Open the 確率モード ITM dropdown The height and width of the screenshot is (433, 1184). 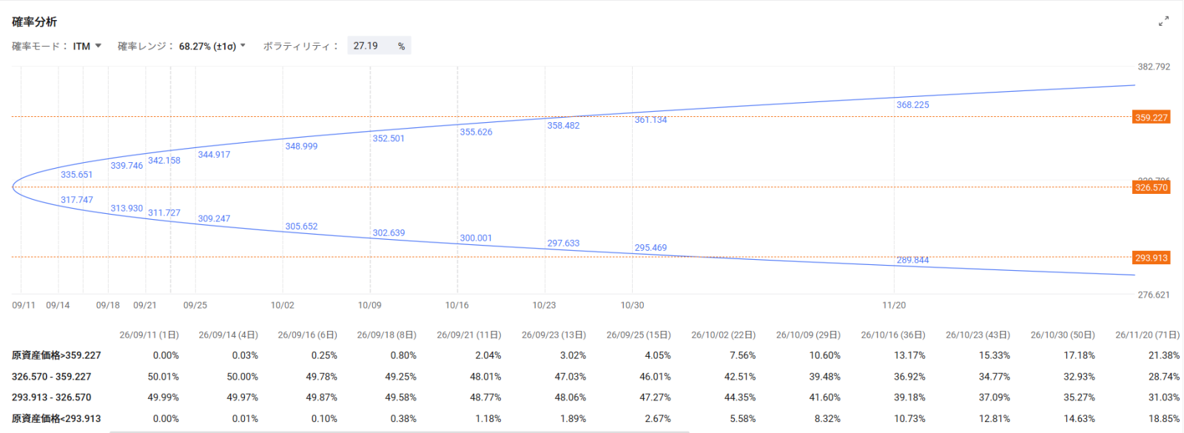[x=87, y=46]
